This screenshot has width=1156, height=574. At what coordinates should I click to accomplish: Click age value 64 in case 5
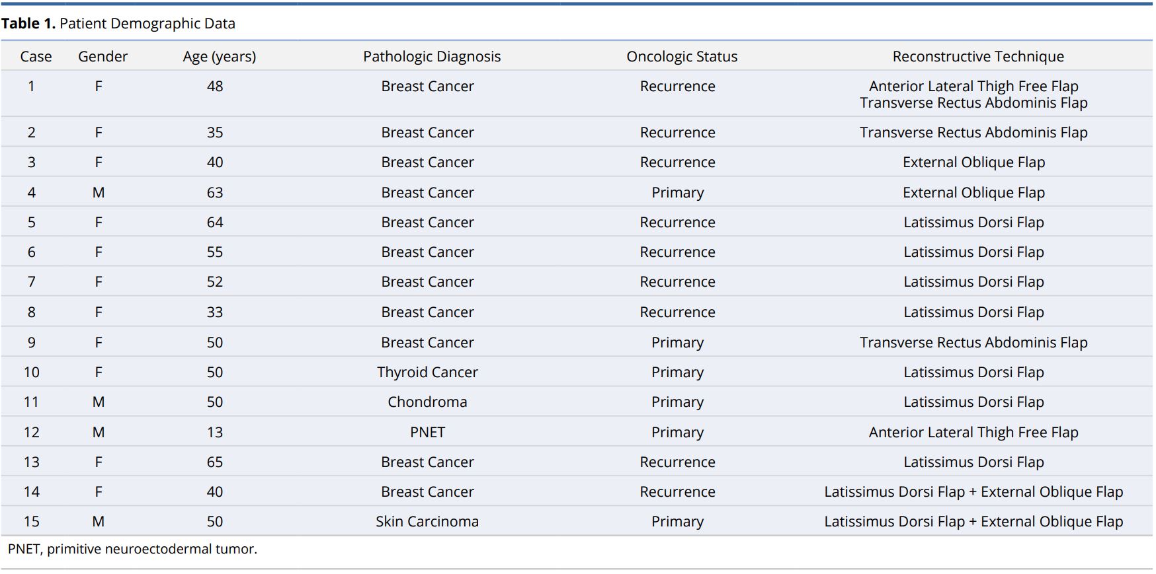pyautogui.click(x=215, y=223)
